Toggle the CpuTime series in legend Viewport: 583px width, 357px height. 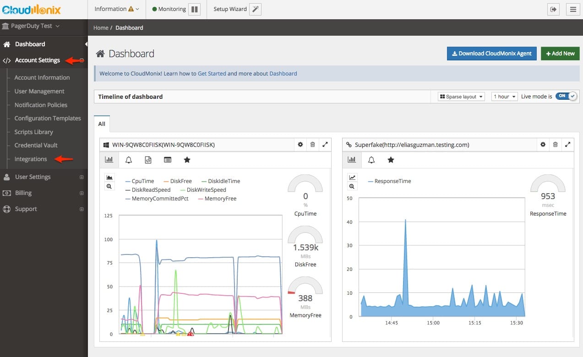[x=142, y=181]
